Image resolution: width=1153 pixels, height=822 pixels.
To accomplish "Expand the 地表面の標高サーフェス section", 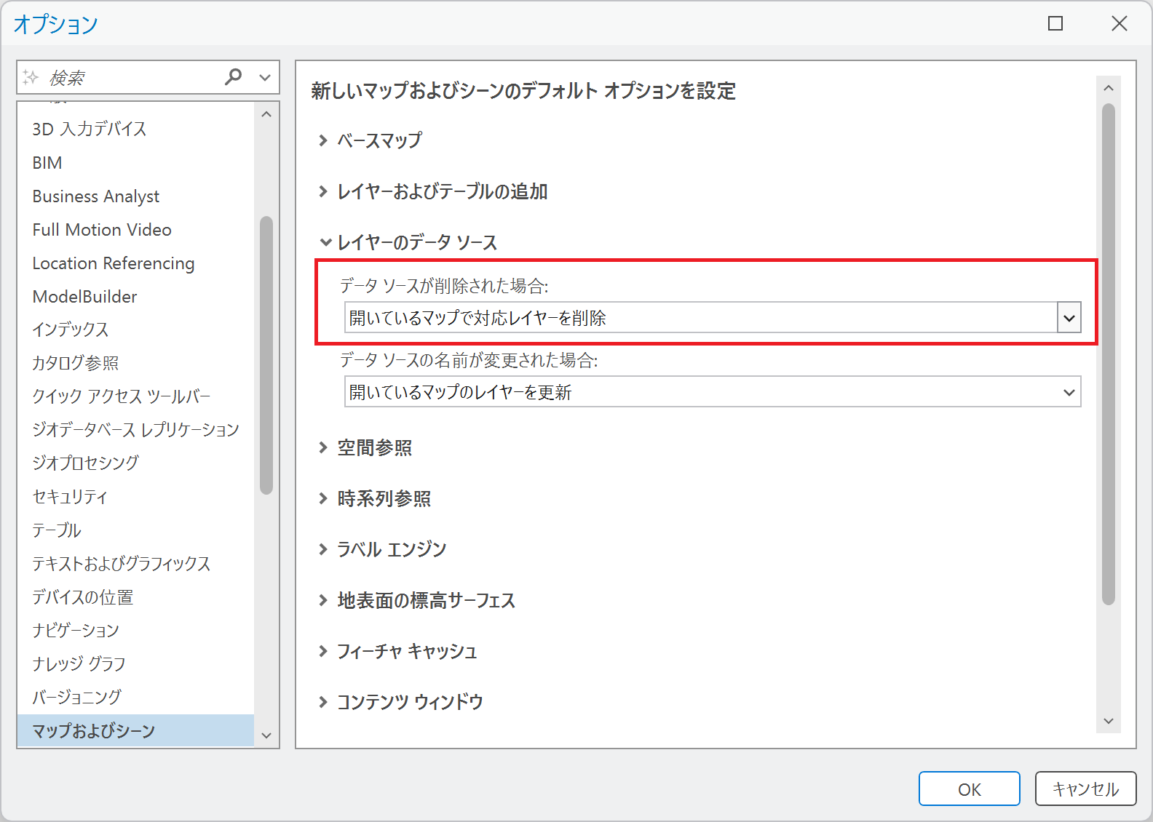I will 323,600.
